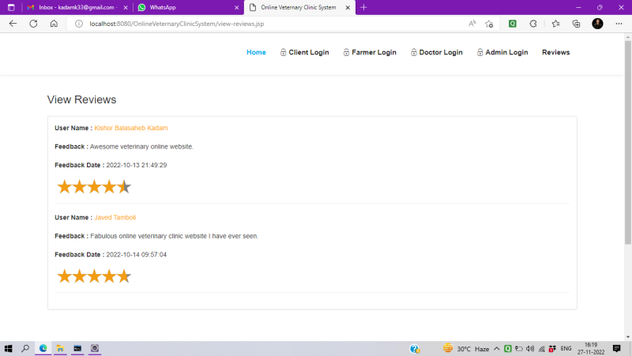View site information icon in address bar
This screenshot has height=356, width=632.
(x=79, y=24)
